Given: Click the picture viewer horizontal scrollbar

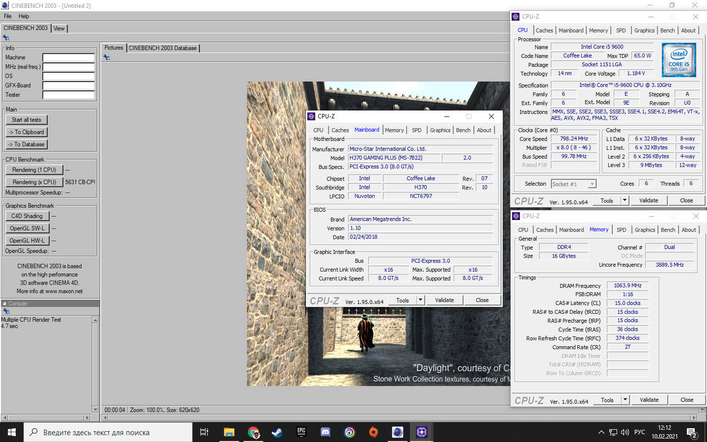Looking at the screenshot, I should 399,418.
